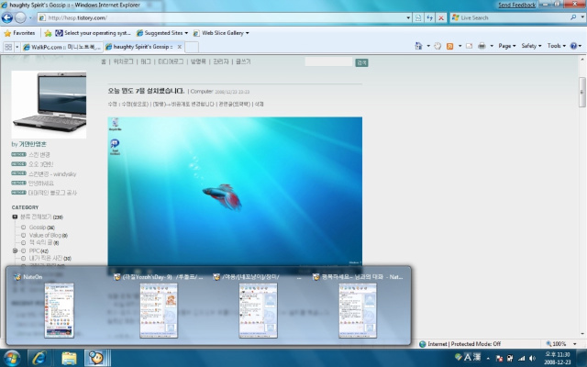Open the Gossip (36) category
587x367 pixels.
[42, 228]
